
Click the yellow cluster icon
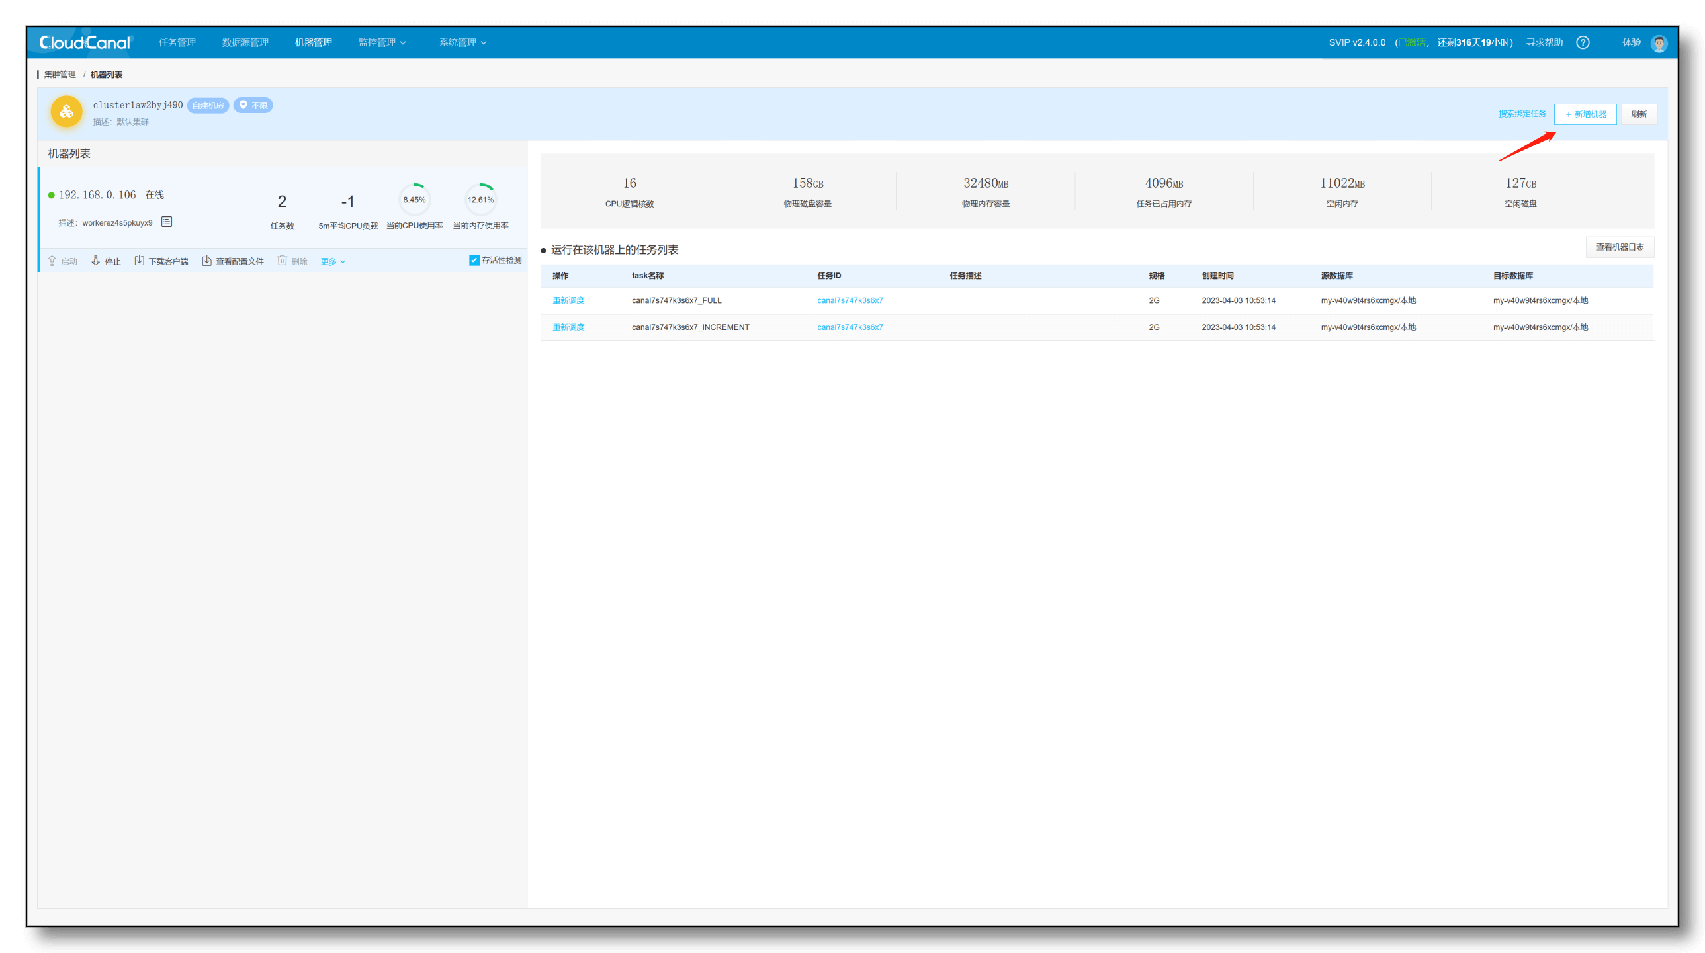[66, 112]
